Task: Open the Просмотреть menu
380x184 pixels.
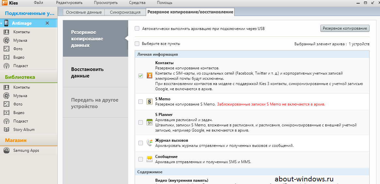Action: click(106, 3)
